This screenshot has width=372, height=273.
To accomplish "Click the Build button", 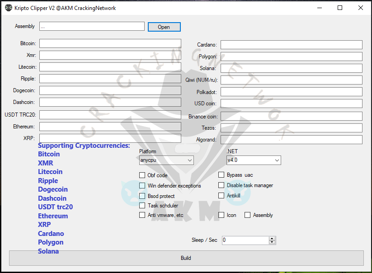I will pos(186,258).
